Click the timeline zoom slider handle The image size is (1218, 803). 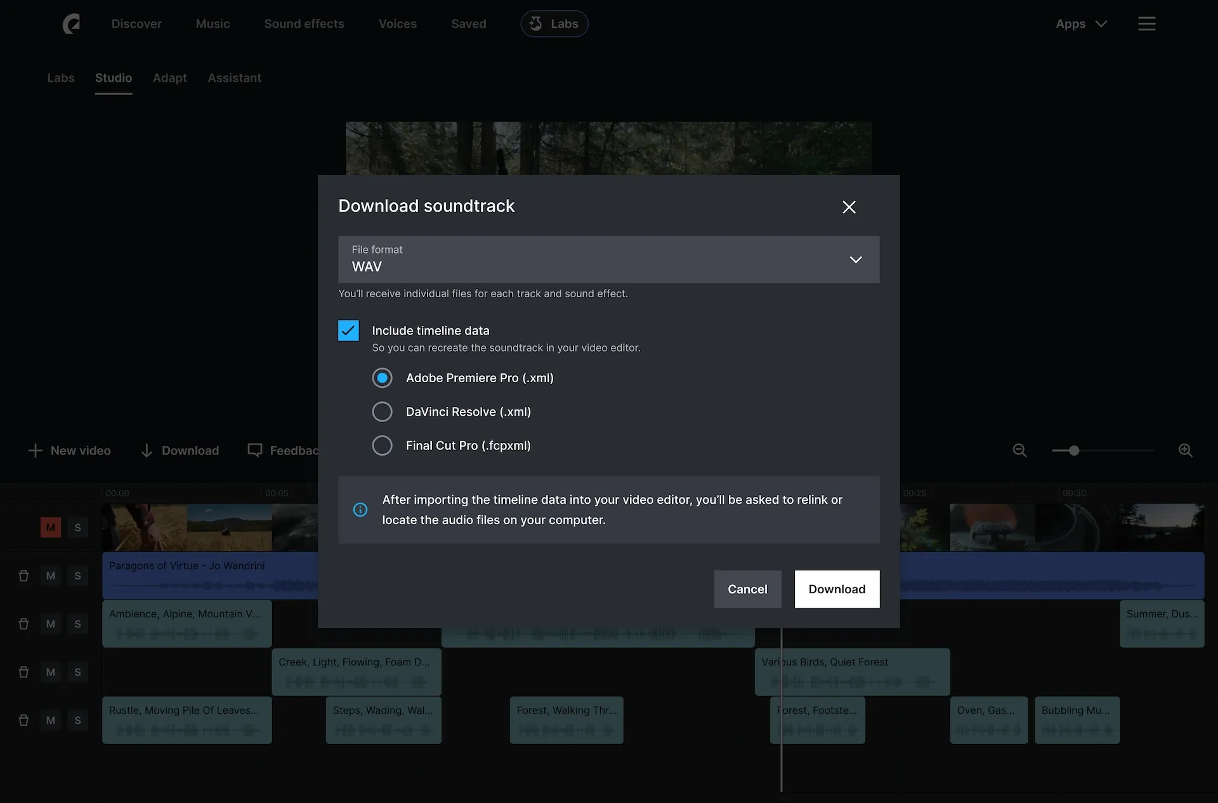tap(1074, 451)
